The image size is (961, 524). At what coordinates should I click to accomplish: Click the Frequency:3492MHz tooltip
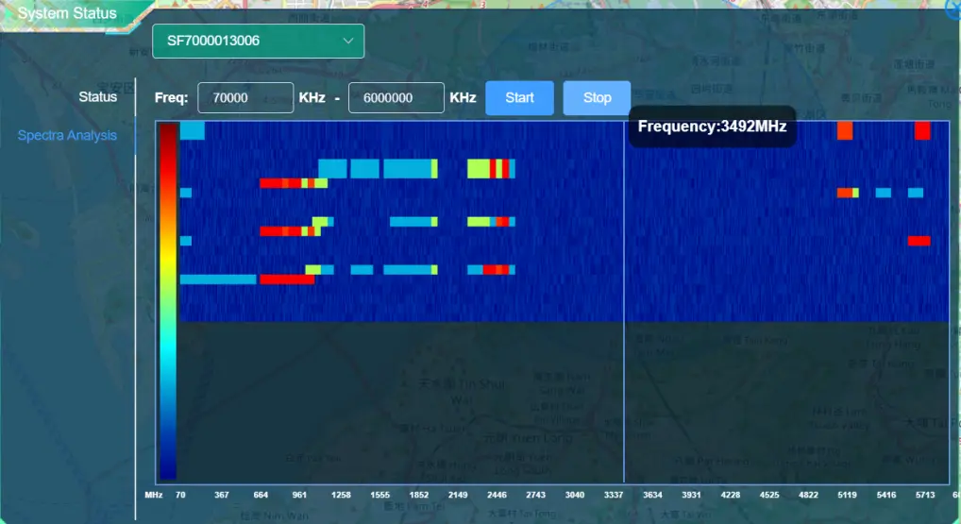pyautogui.click(x=712, y=127)
